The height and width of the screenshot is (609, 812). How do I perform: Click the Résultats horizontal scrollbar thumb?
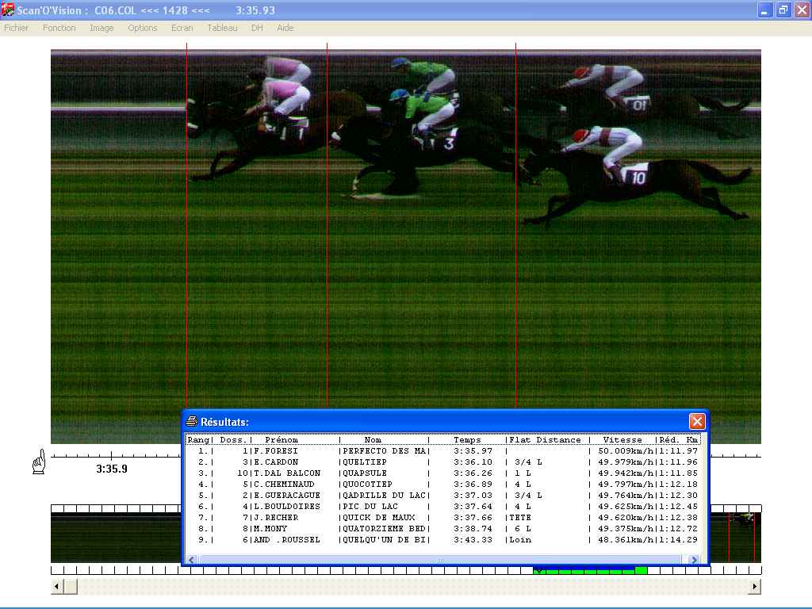click(440, 560)
